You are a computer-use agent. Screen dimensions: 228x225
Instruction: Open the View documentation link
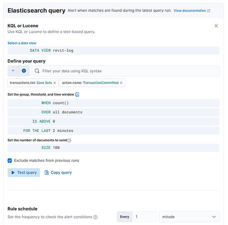[192, 11]
